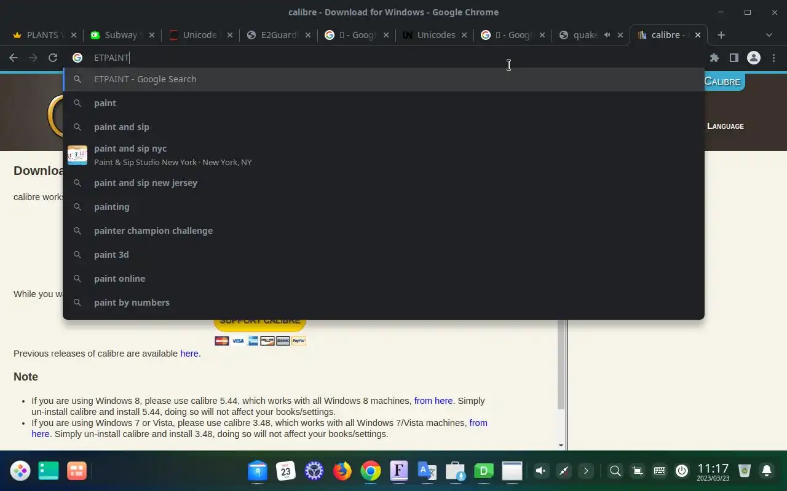Image resolution: width=787 pixels, height=491 pixels.
Task: Open the notifications bell in taskbar
Action: 767,471
